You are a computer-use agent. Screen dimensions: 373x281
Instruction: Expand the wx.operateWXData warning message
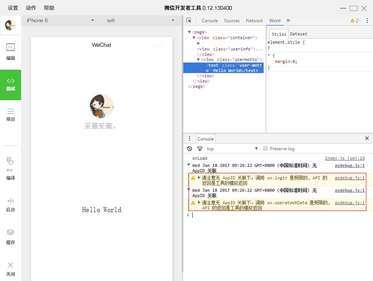coord(199,202)
